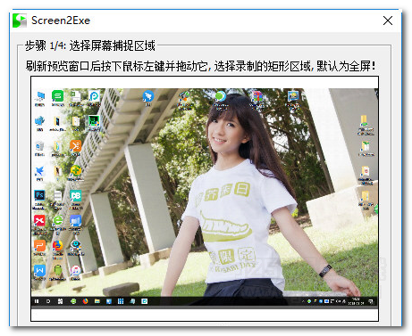Click the This PC monitor icon in preview
Image resolution: width=412 pixels, height=336 pixels.
(x=40, y=96)
